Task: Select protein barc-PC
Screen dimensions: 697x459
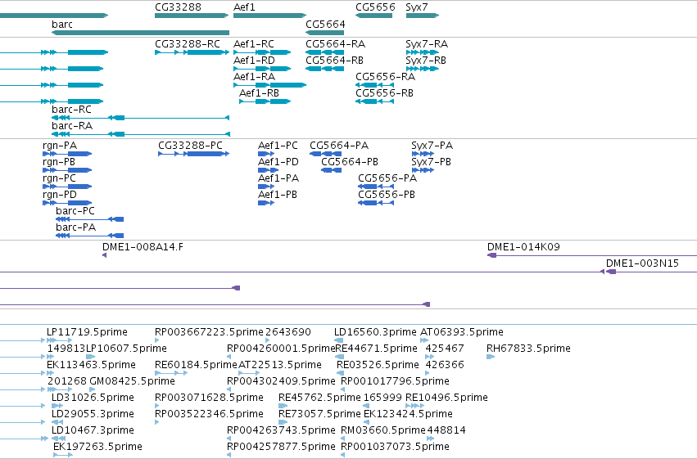Action: 90,219
